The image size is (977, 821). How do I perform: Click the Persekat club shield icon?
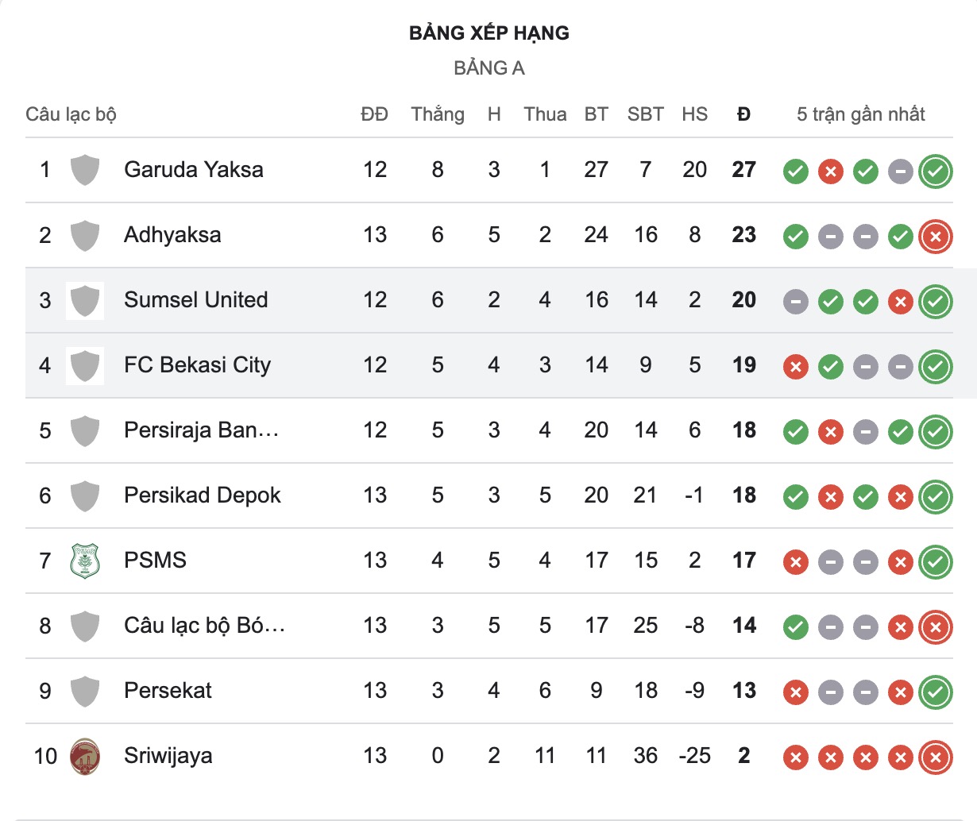tap(85, 691)
